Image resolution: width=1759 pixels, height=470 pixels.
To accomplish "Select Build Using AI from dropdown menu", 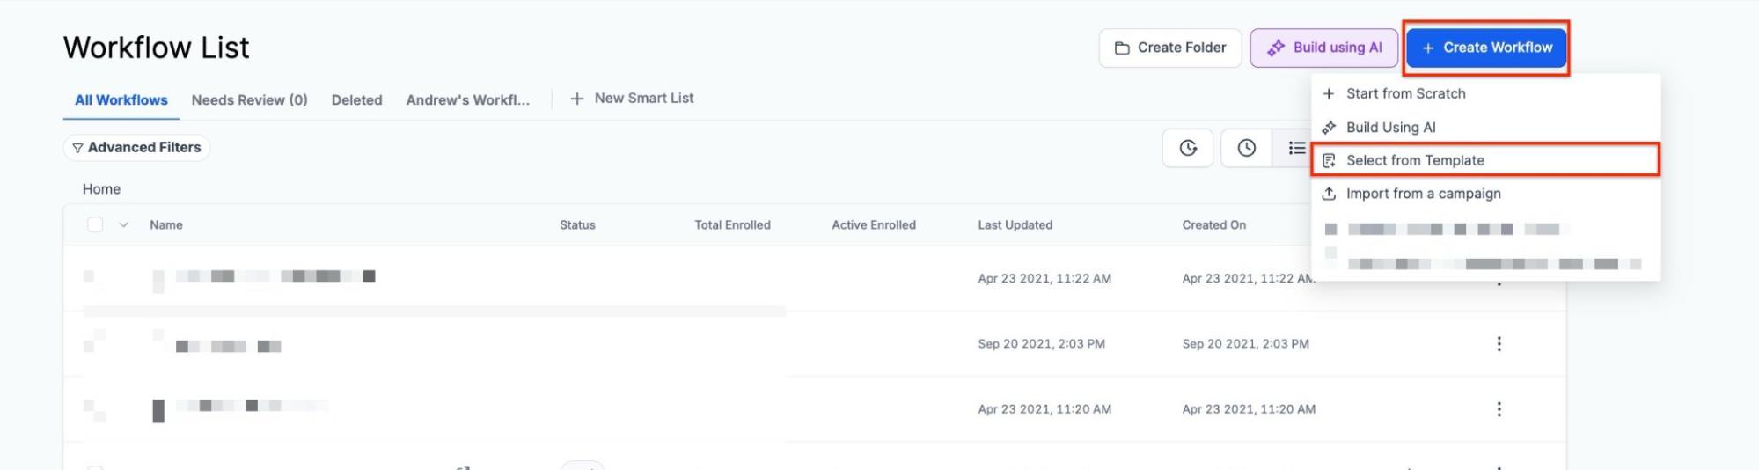I will click(1390, 128).
